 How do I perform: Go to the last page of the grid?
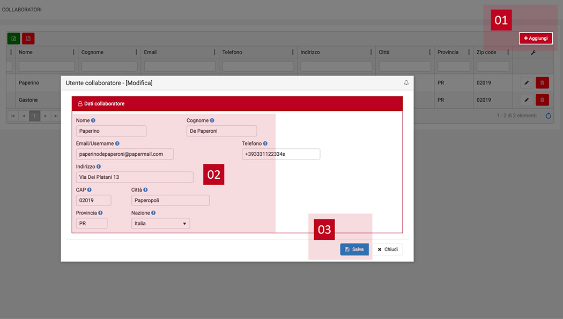pos(56,116)
